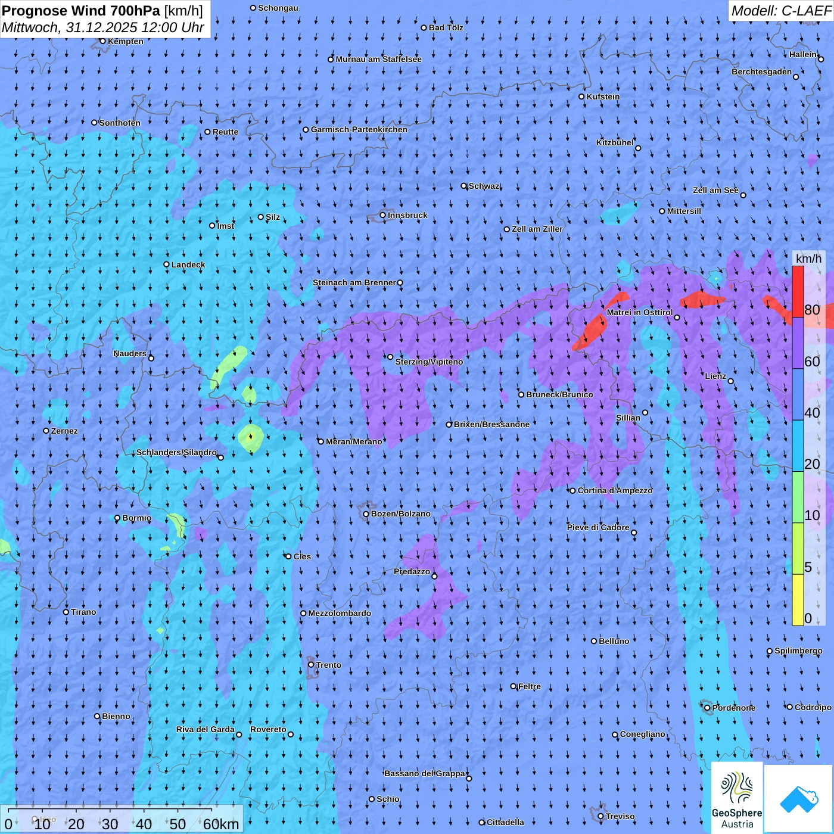Viewport: 834px width, 834px height.
Task: Click the 'Riva del Garda' label
Action: coord(206,729)
